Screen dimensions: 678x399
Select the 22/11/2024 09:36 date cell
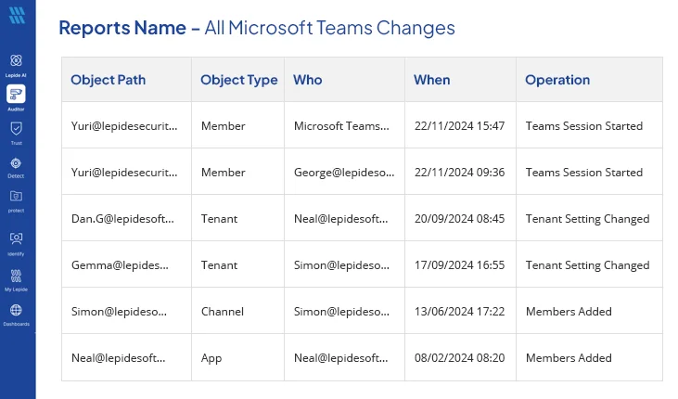tap(459, 173)
